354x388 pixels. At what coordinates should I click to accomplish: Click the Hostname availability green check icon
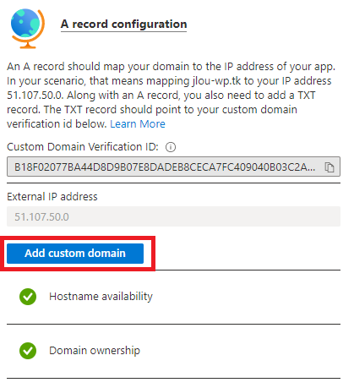[28, 297]
